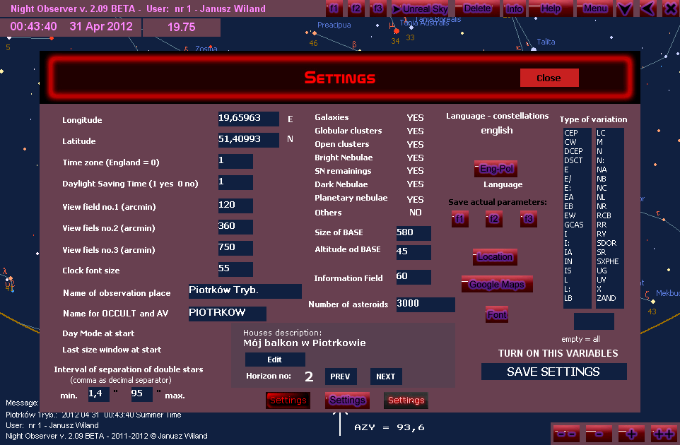
Task: Select CEP variation type
Action: coord(570,133)
